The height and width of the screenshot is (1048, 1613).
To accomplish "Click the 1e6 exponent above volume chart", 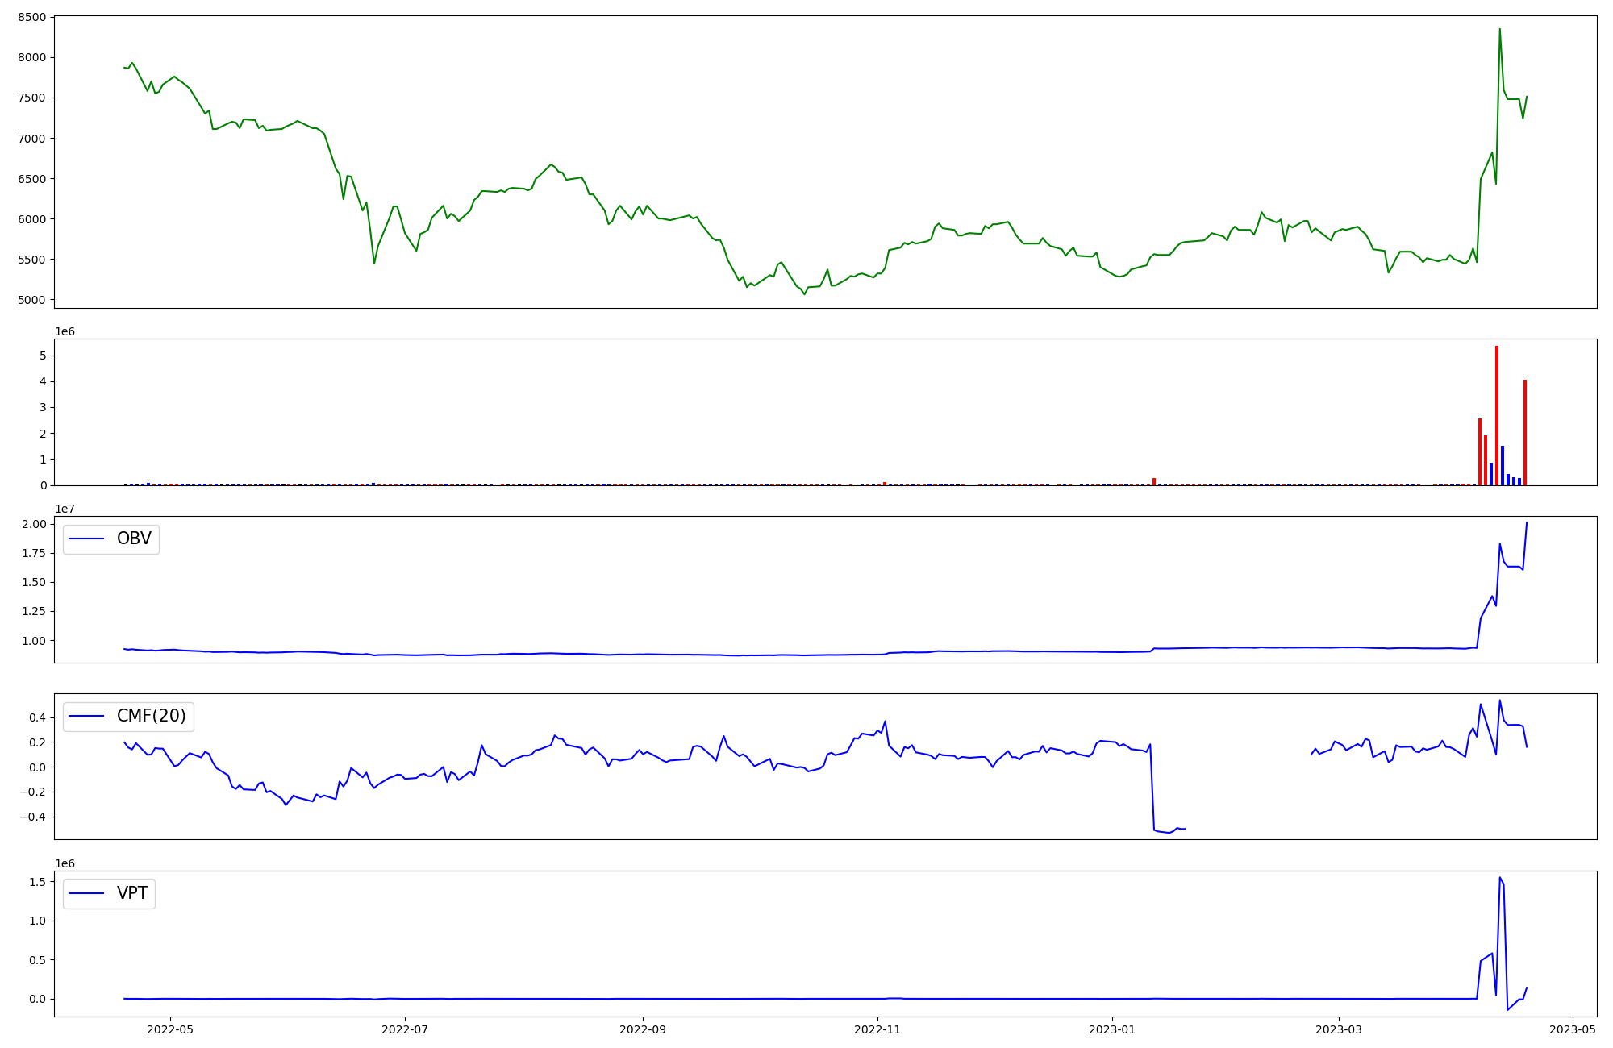I will pos(65,331).
